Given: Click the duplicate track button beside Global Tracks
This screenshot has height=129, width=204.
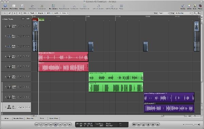Looking at the screenshot, I should point(28,19).
